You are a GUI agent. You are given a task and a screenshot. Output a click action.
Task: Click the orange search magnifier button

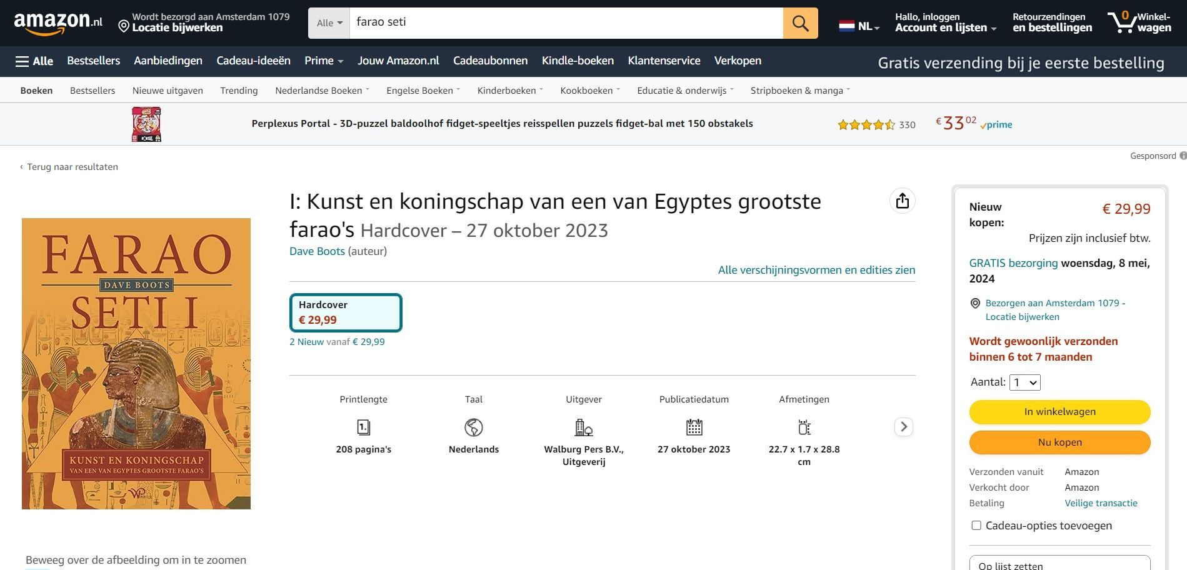pos(800,23)
